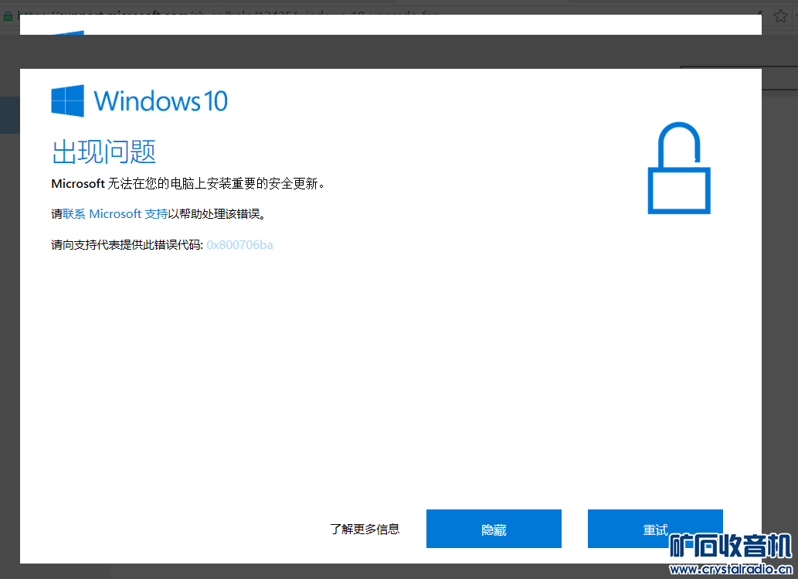798x579 pixels.
Task: Click the 重试 button to retry
Action: 655,529
